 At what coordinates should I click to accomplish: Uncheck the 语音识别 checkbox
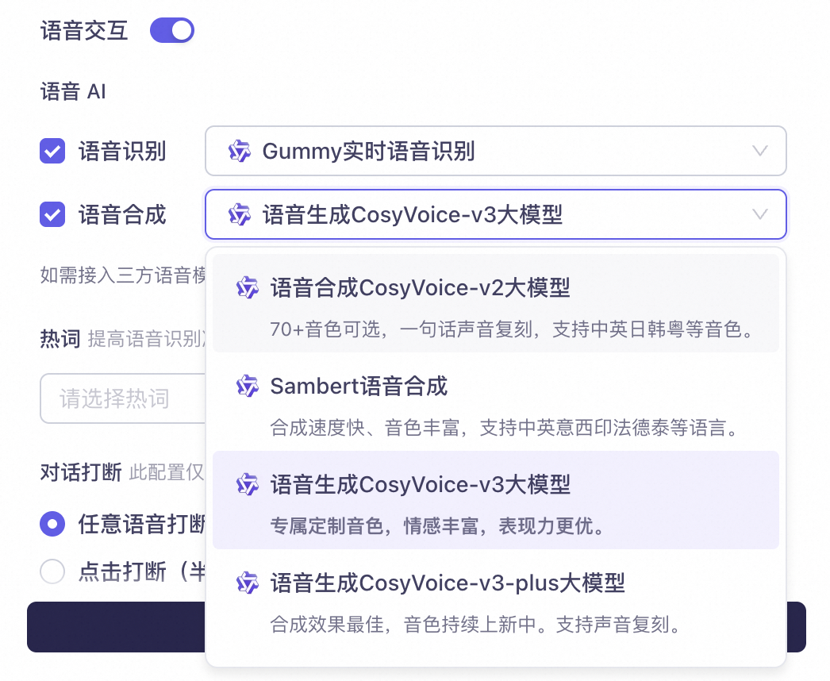coord(52,151)
